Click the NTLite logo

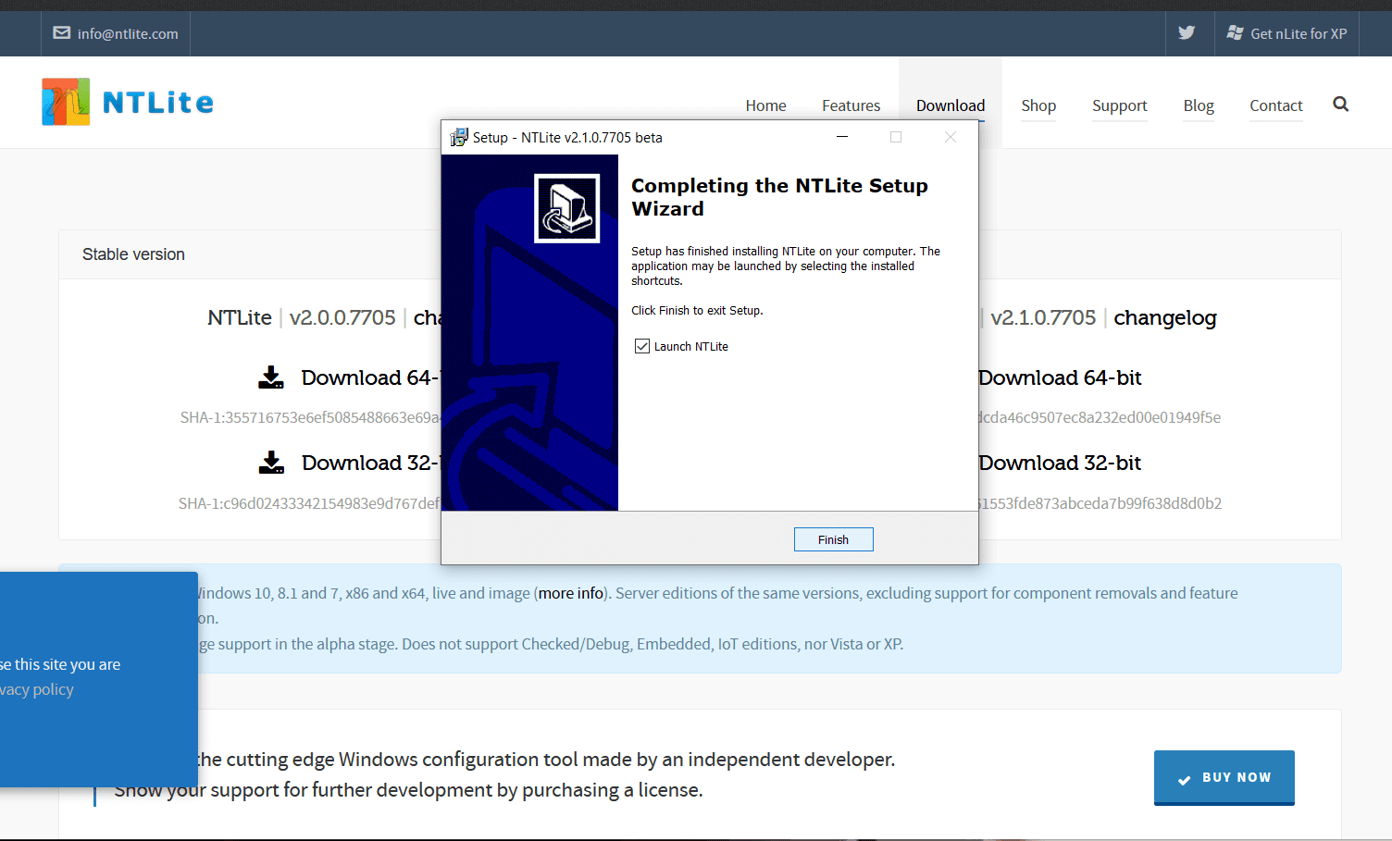coord(128,102)
